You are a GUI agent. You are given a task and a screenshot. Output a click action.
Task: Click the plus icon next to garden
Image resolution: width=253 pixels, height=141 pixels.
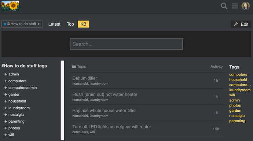point(5,94)
